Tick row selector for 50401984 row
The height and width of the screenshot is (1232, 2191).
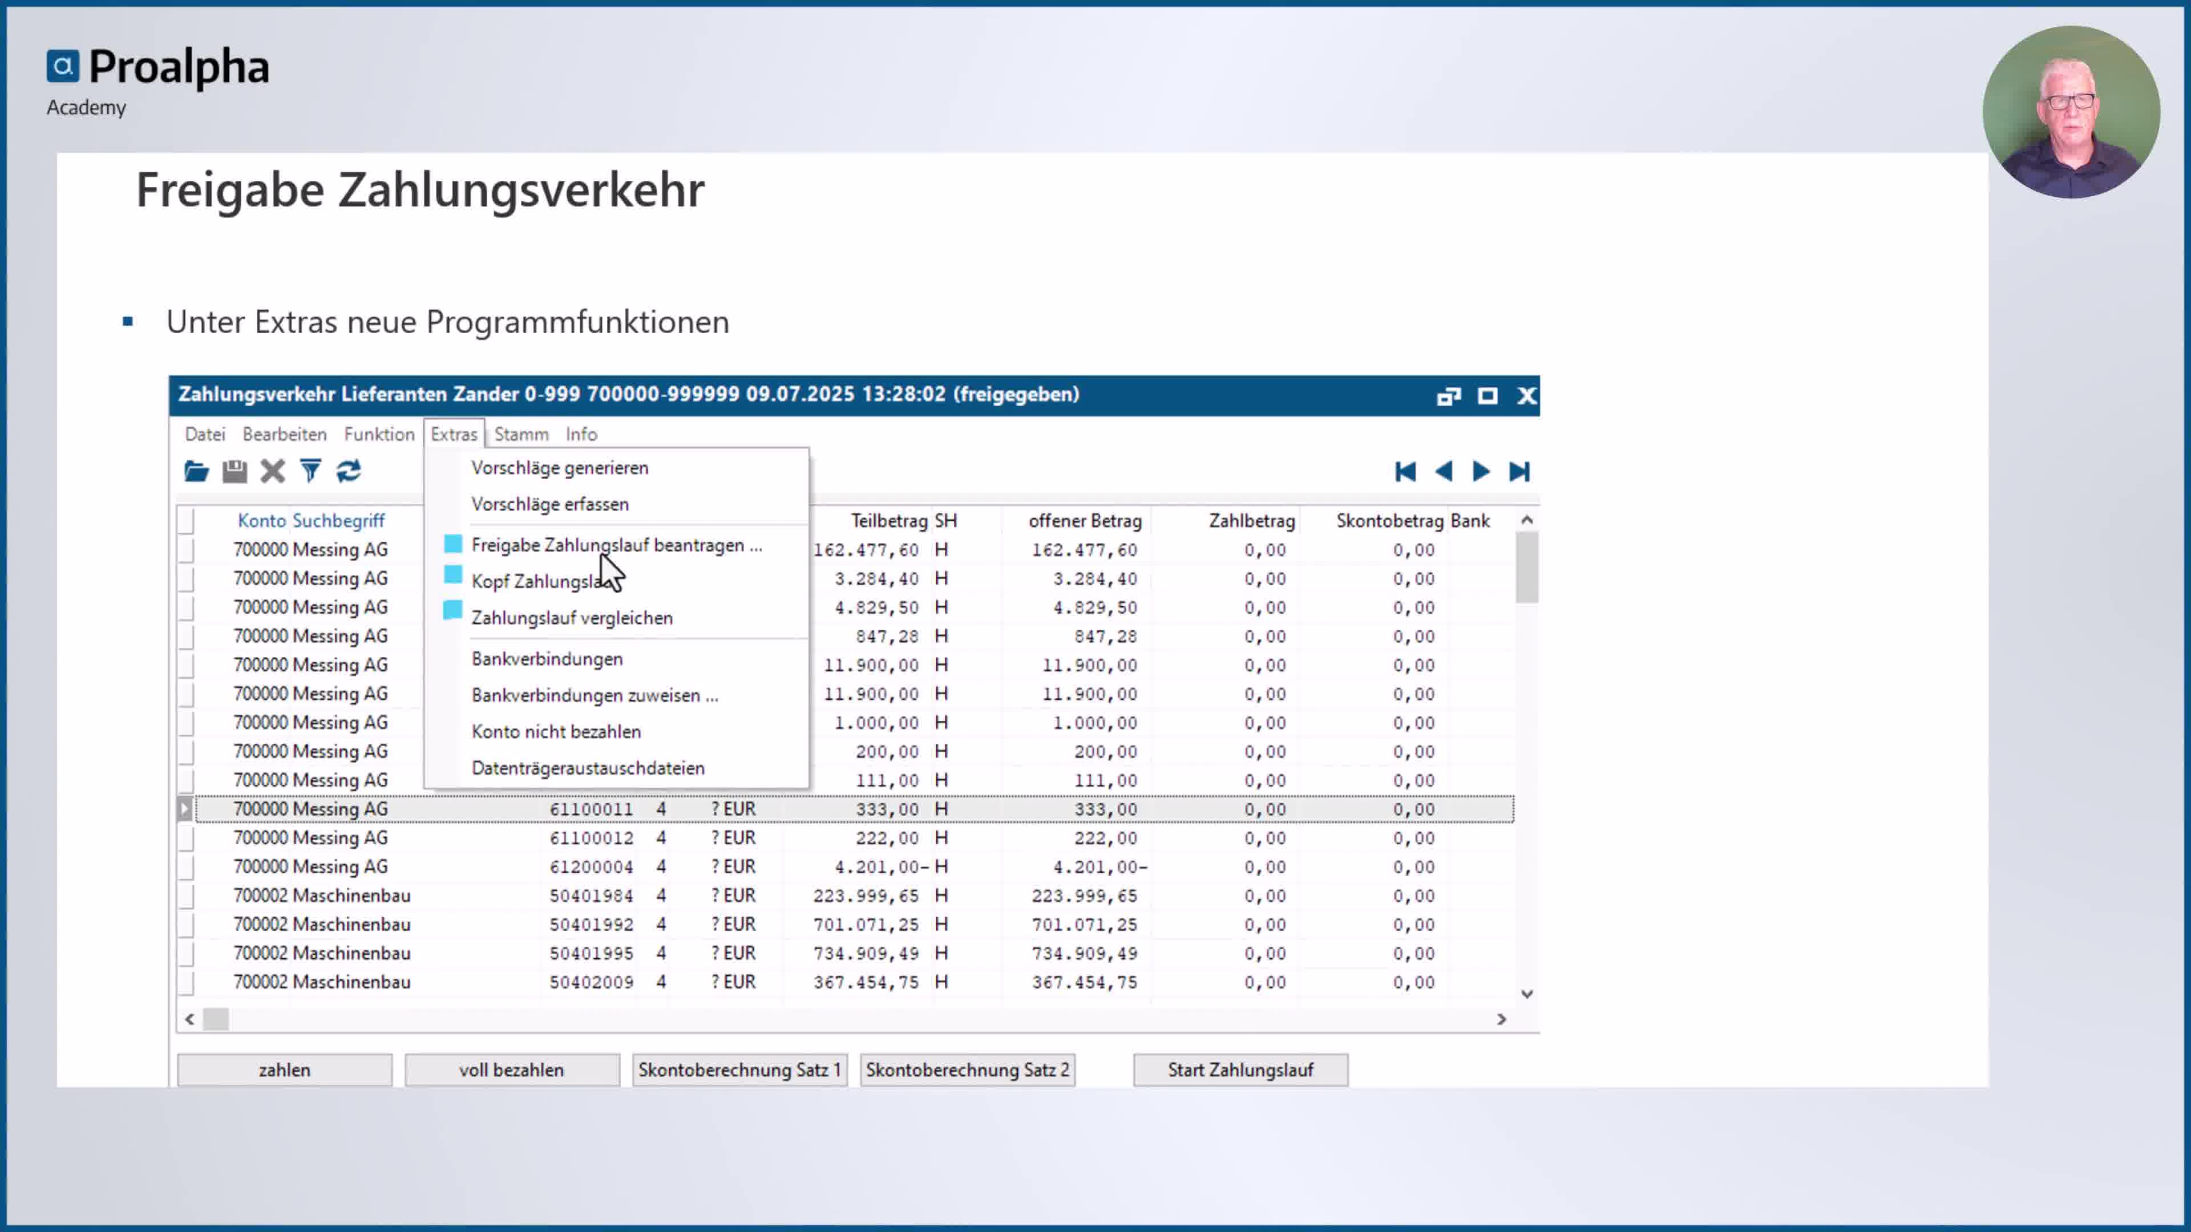click(186, 896)
